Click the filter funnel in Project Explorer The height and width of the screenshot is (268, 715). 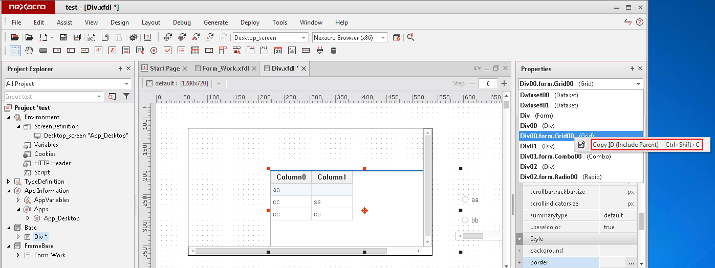tap(126, 96)
